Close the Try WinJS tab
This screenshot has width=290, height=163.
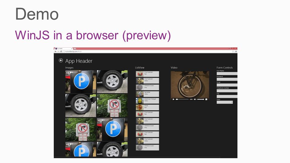(72, 49)
